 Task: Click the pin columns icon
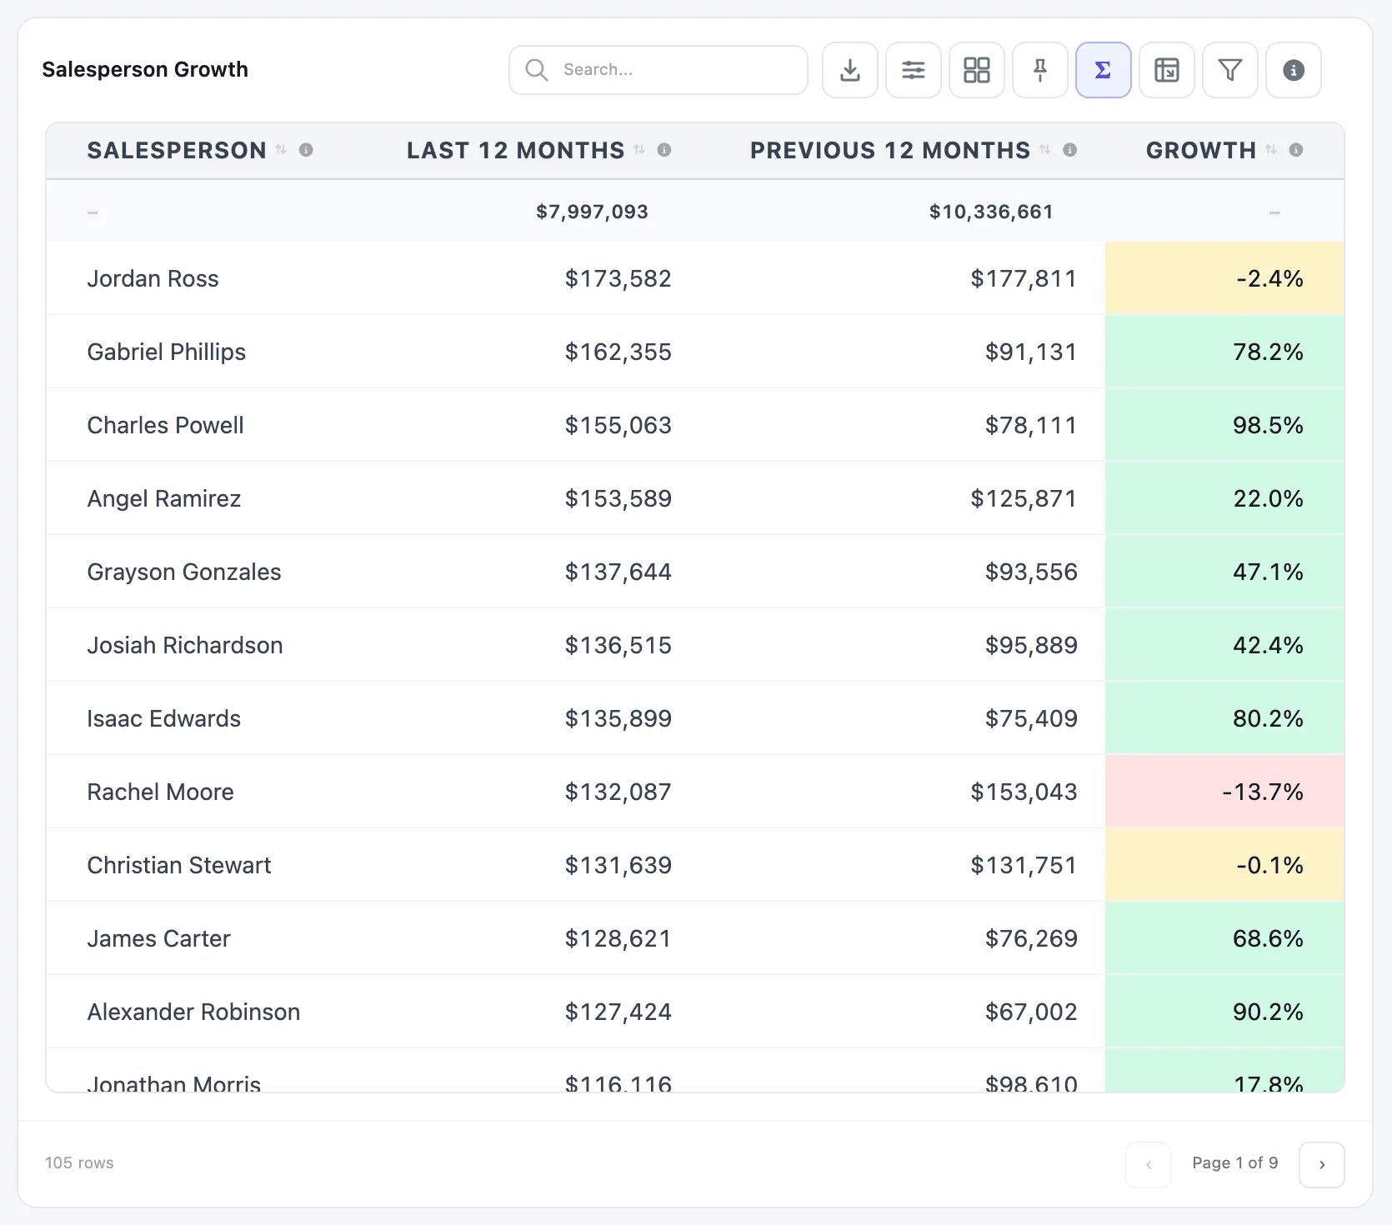1040,70
